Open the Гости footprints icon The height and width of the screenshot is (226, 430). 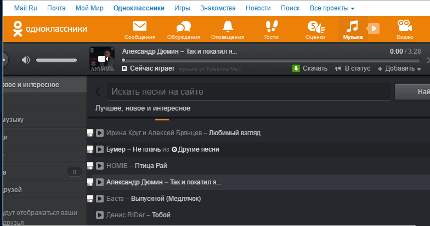[271, 26]
